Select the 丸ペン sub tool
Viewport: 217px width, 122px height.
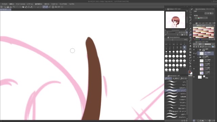coord(176,85)
